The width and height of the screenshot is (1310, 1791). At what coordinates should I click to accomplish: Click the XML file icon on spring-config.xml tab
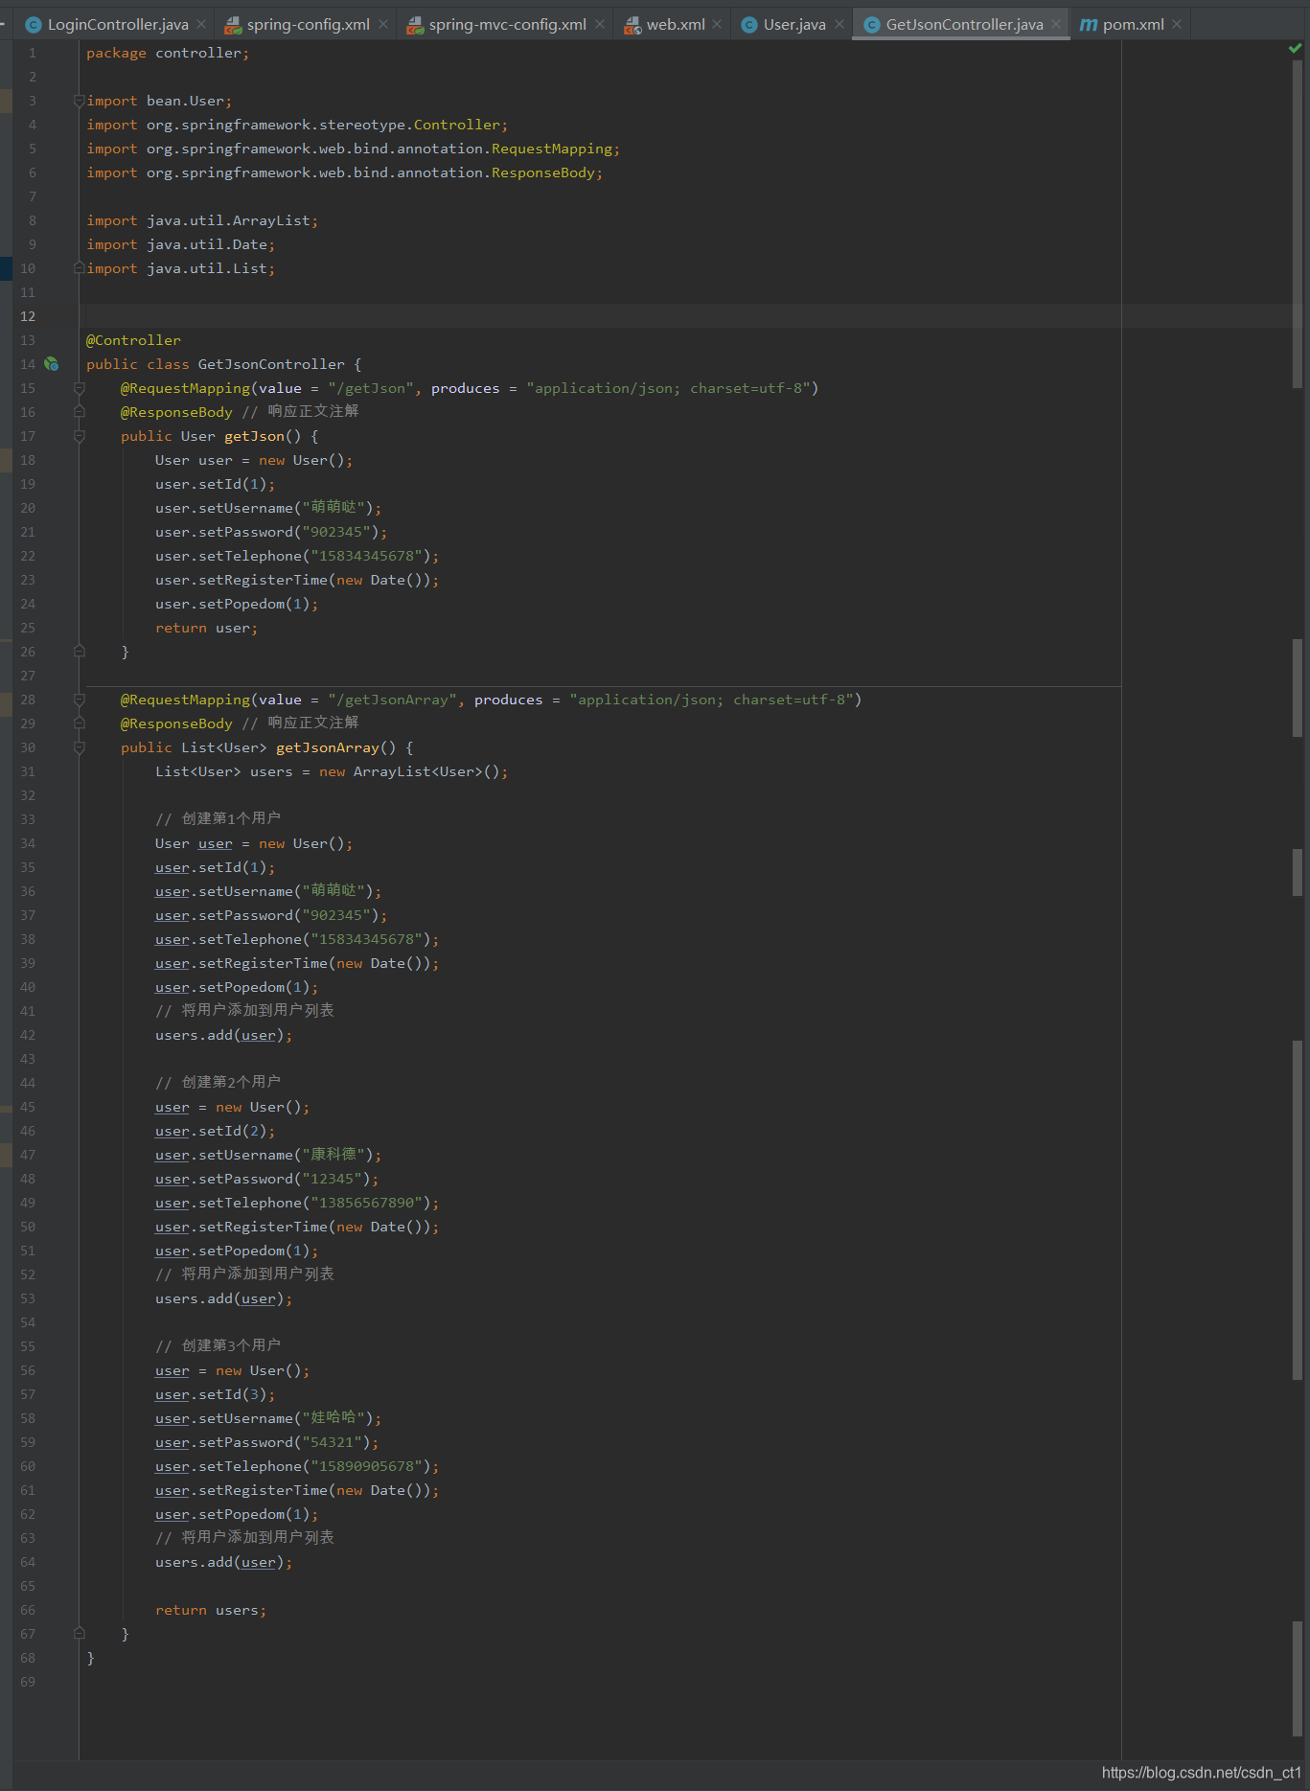click(x=233, y=25)
